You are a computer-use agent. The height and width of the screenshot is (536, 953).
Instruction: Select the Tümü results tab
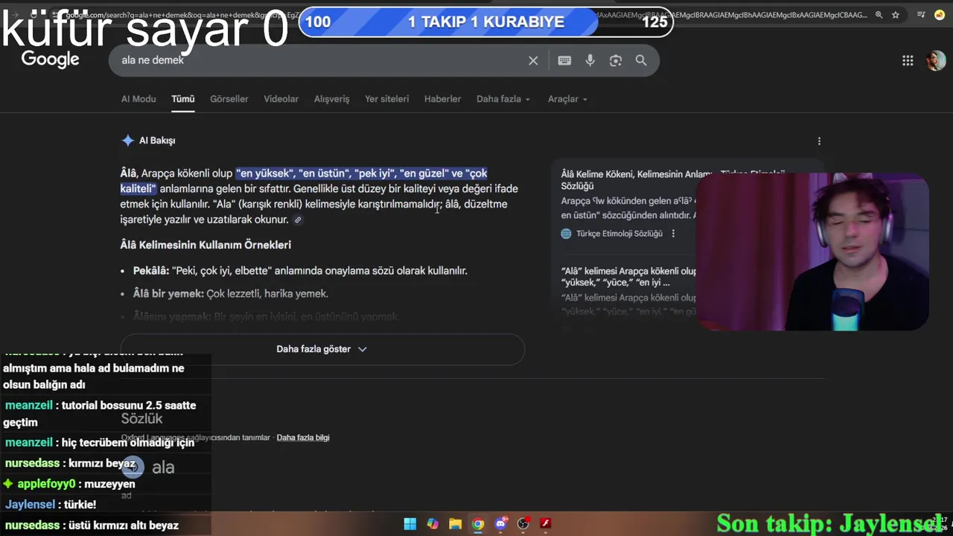tap(182, 99)
